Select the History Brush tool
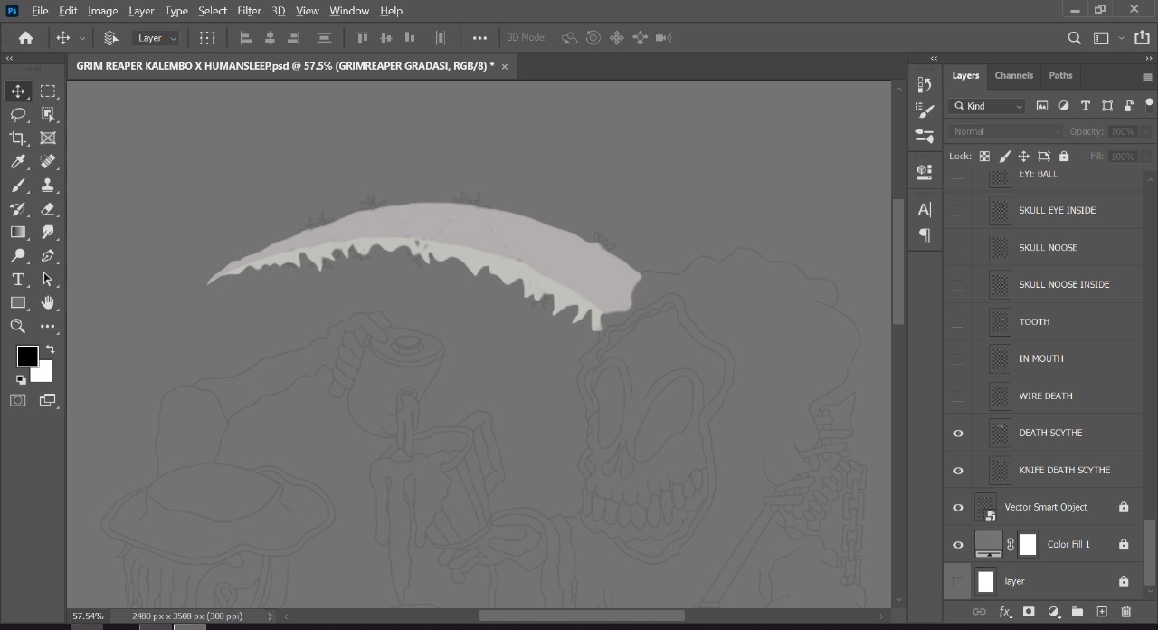Screen dimensions: 1158x630 (x=18, y=208)
